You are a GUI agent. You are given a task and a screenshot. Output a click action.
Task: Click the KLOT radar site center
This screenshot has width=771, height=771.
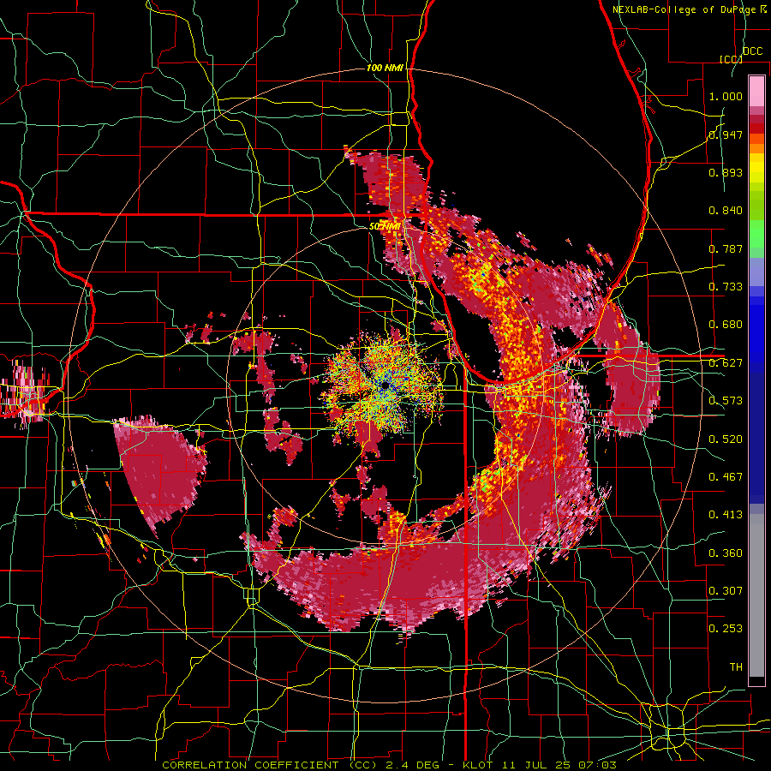385,387
